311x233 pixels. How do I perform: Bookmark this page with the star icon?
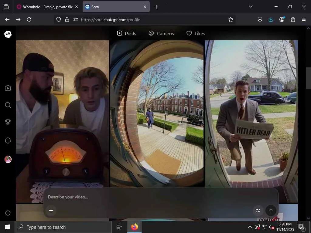[231, 19]
